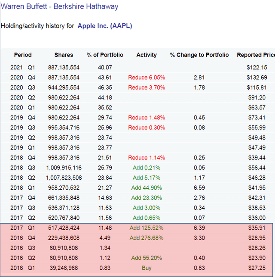Select the Reduce 0.30% activity cell
The image size is (275, 278).
tap(147, 128)
